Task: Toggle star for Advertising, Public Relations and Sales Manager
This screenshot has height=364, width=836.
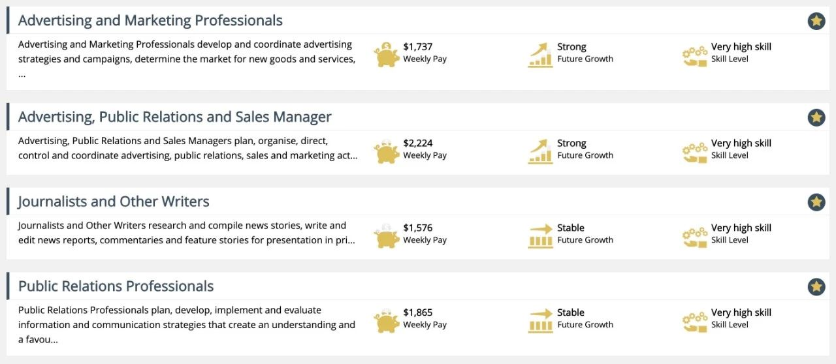Action: 816,117
